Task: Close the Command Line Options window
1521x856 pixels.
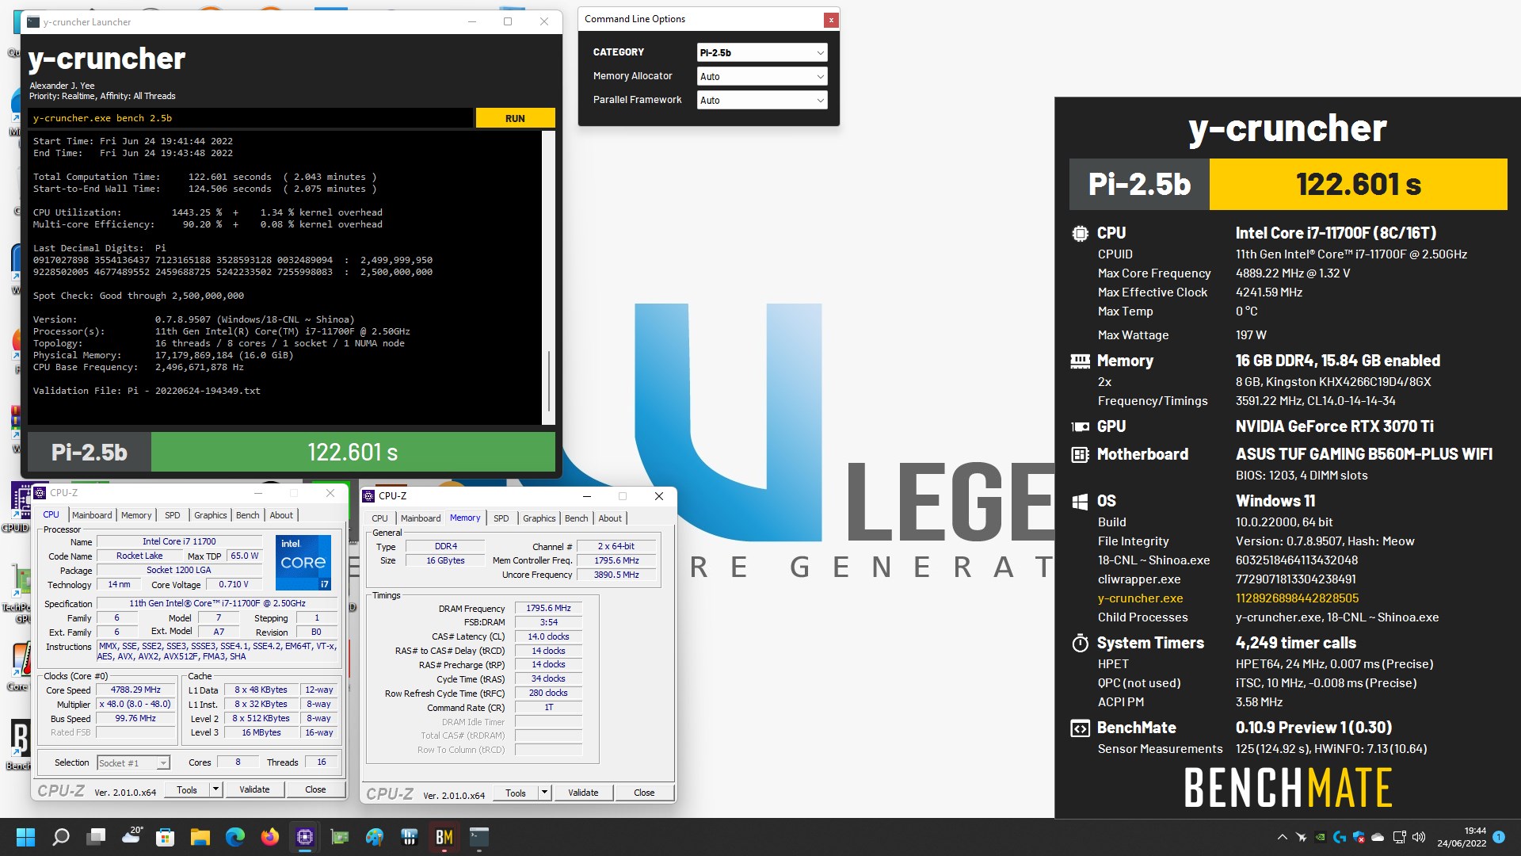Action: [x=831, y=19]
